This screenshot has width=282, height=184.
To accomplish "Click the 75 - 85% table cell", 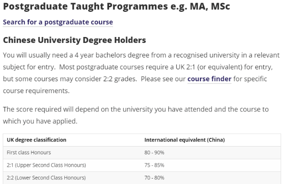I will [154, 165].
